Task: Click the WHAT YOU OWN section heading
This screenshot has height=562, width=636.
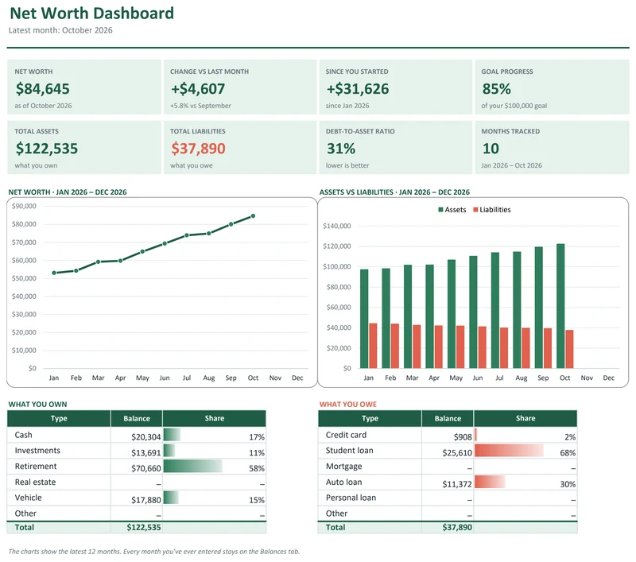Action: tap(37, 405)
